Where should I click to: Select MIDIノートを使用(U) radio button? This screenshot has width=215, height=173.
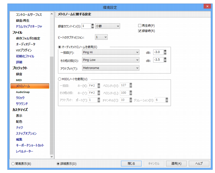point(60,79)
